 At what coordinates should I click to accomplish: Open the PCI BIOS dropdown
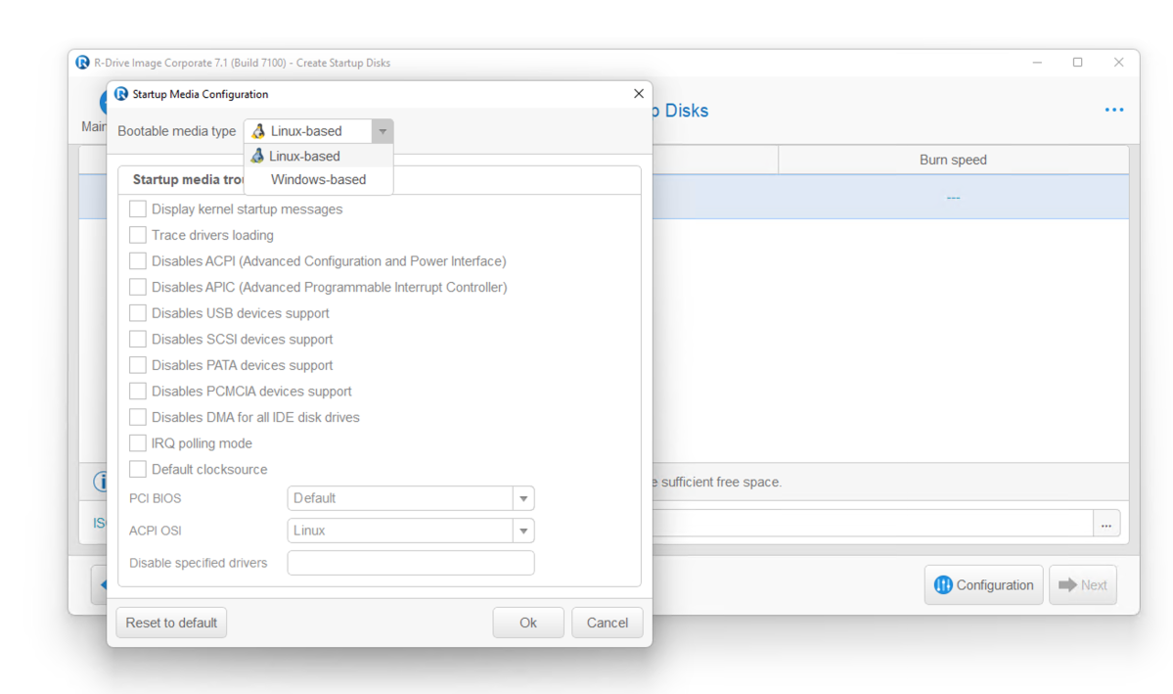411,498
